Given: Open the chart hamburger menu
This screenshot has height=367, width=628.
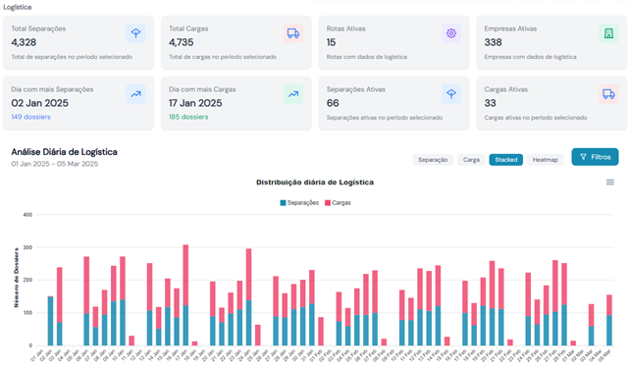Looking at the screenshot, I should (x=610, y=183).
